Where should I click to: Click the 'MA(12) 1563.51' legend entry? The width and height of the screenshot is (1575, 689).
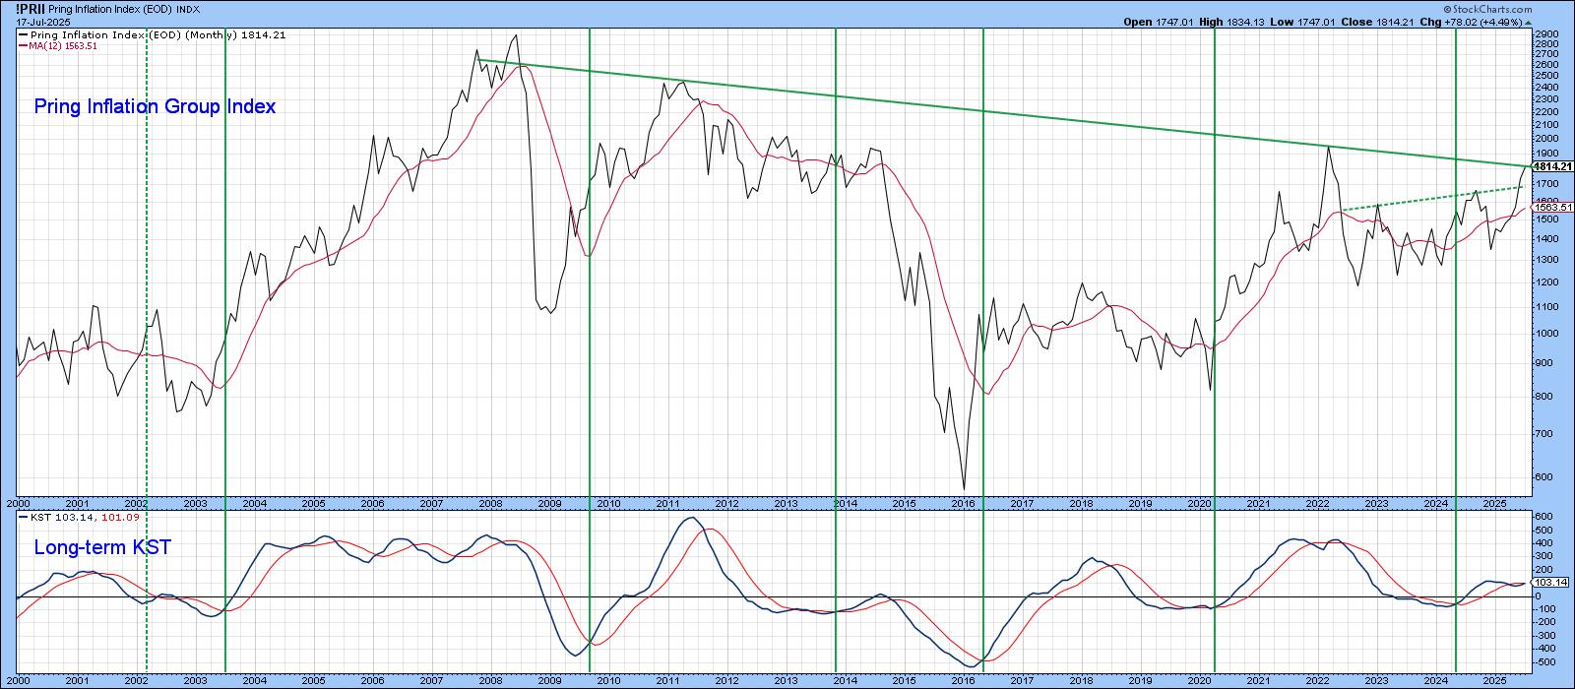tap(58, 46)
